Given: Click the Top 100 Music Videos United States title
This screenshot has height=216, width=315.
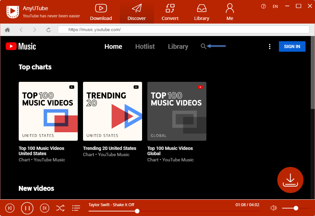Looking at the screenshot, I should [41, 151].
